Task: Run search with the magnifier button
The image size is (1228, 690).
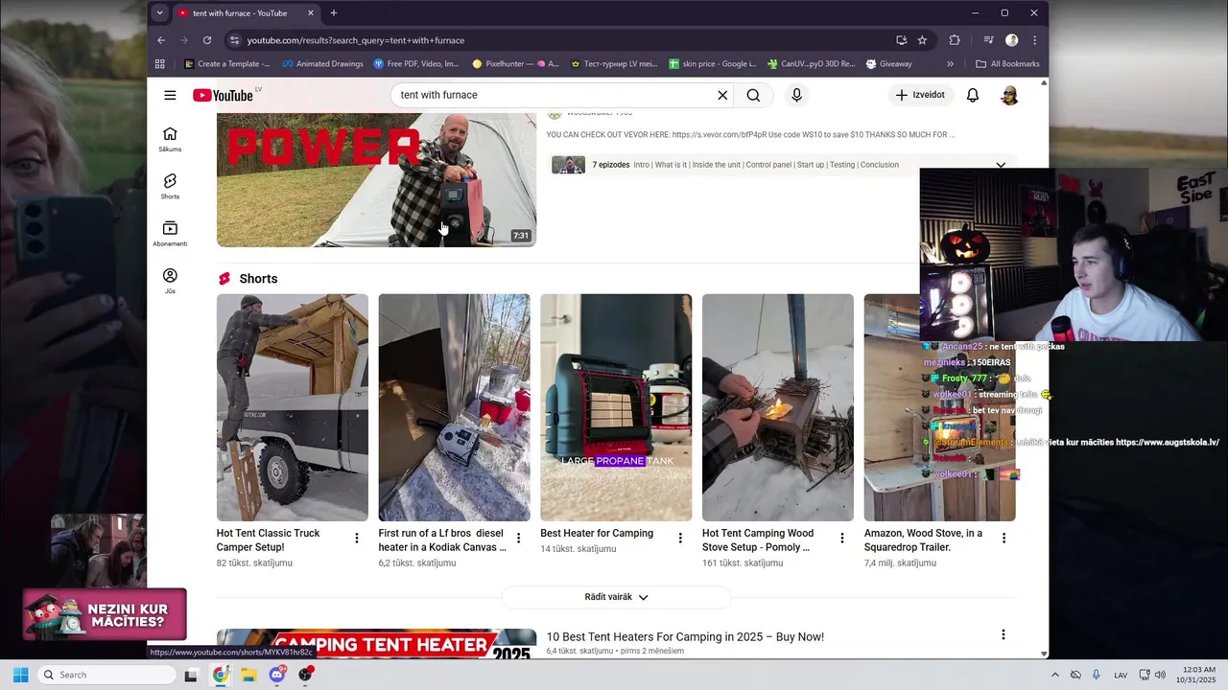Action: 753,95
